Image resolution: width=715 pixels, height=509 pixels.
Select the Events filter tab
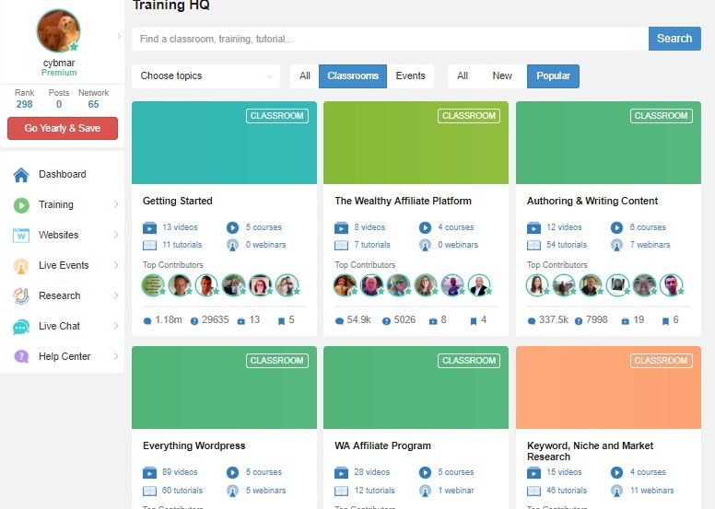(410, 76)
